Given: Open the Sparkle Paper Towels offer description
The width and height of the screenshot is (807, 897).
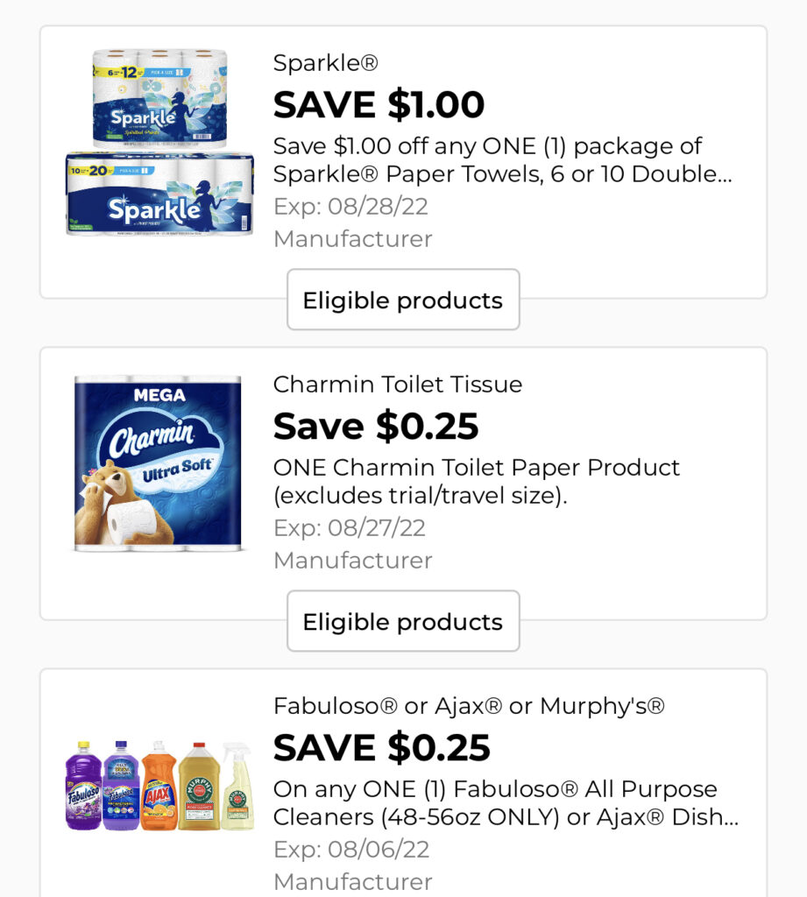Looking at the screenshot, I should click(502, 160).
